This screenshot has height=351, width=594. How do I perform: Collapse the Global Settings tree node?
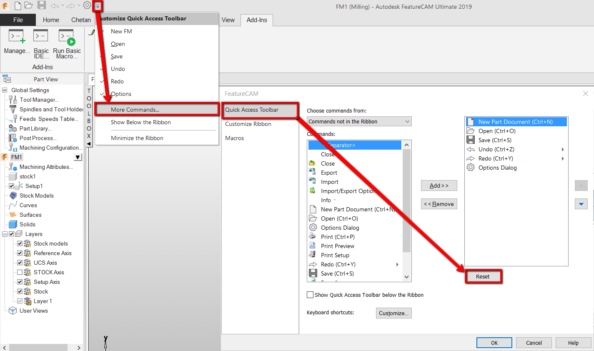point(4,90)
